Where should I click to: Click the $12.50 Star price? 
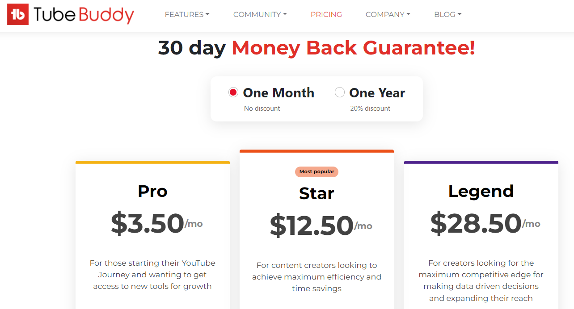coord(312,225)
